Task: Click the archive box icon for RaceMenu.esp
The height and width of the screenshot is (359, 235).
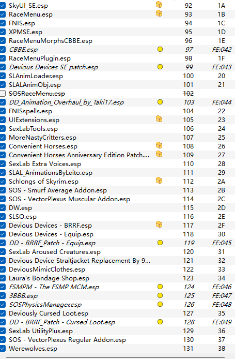Action: (159, 13)
